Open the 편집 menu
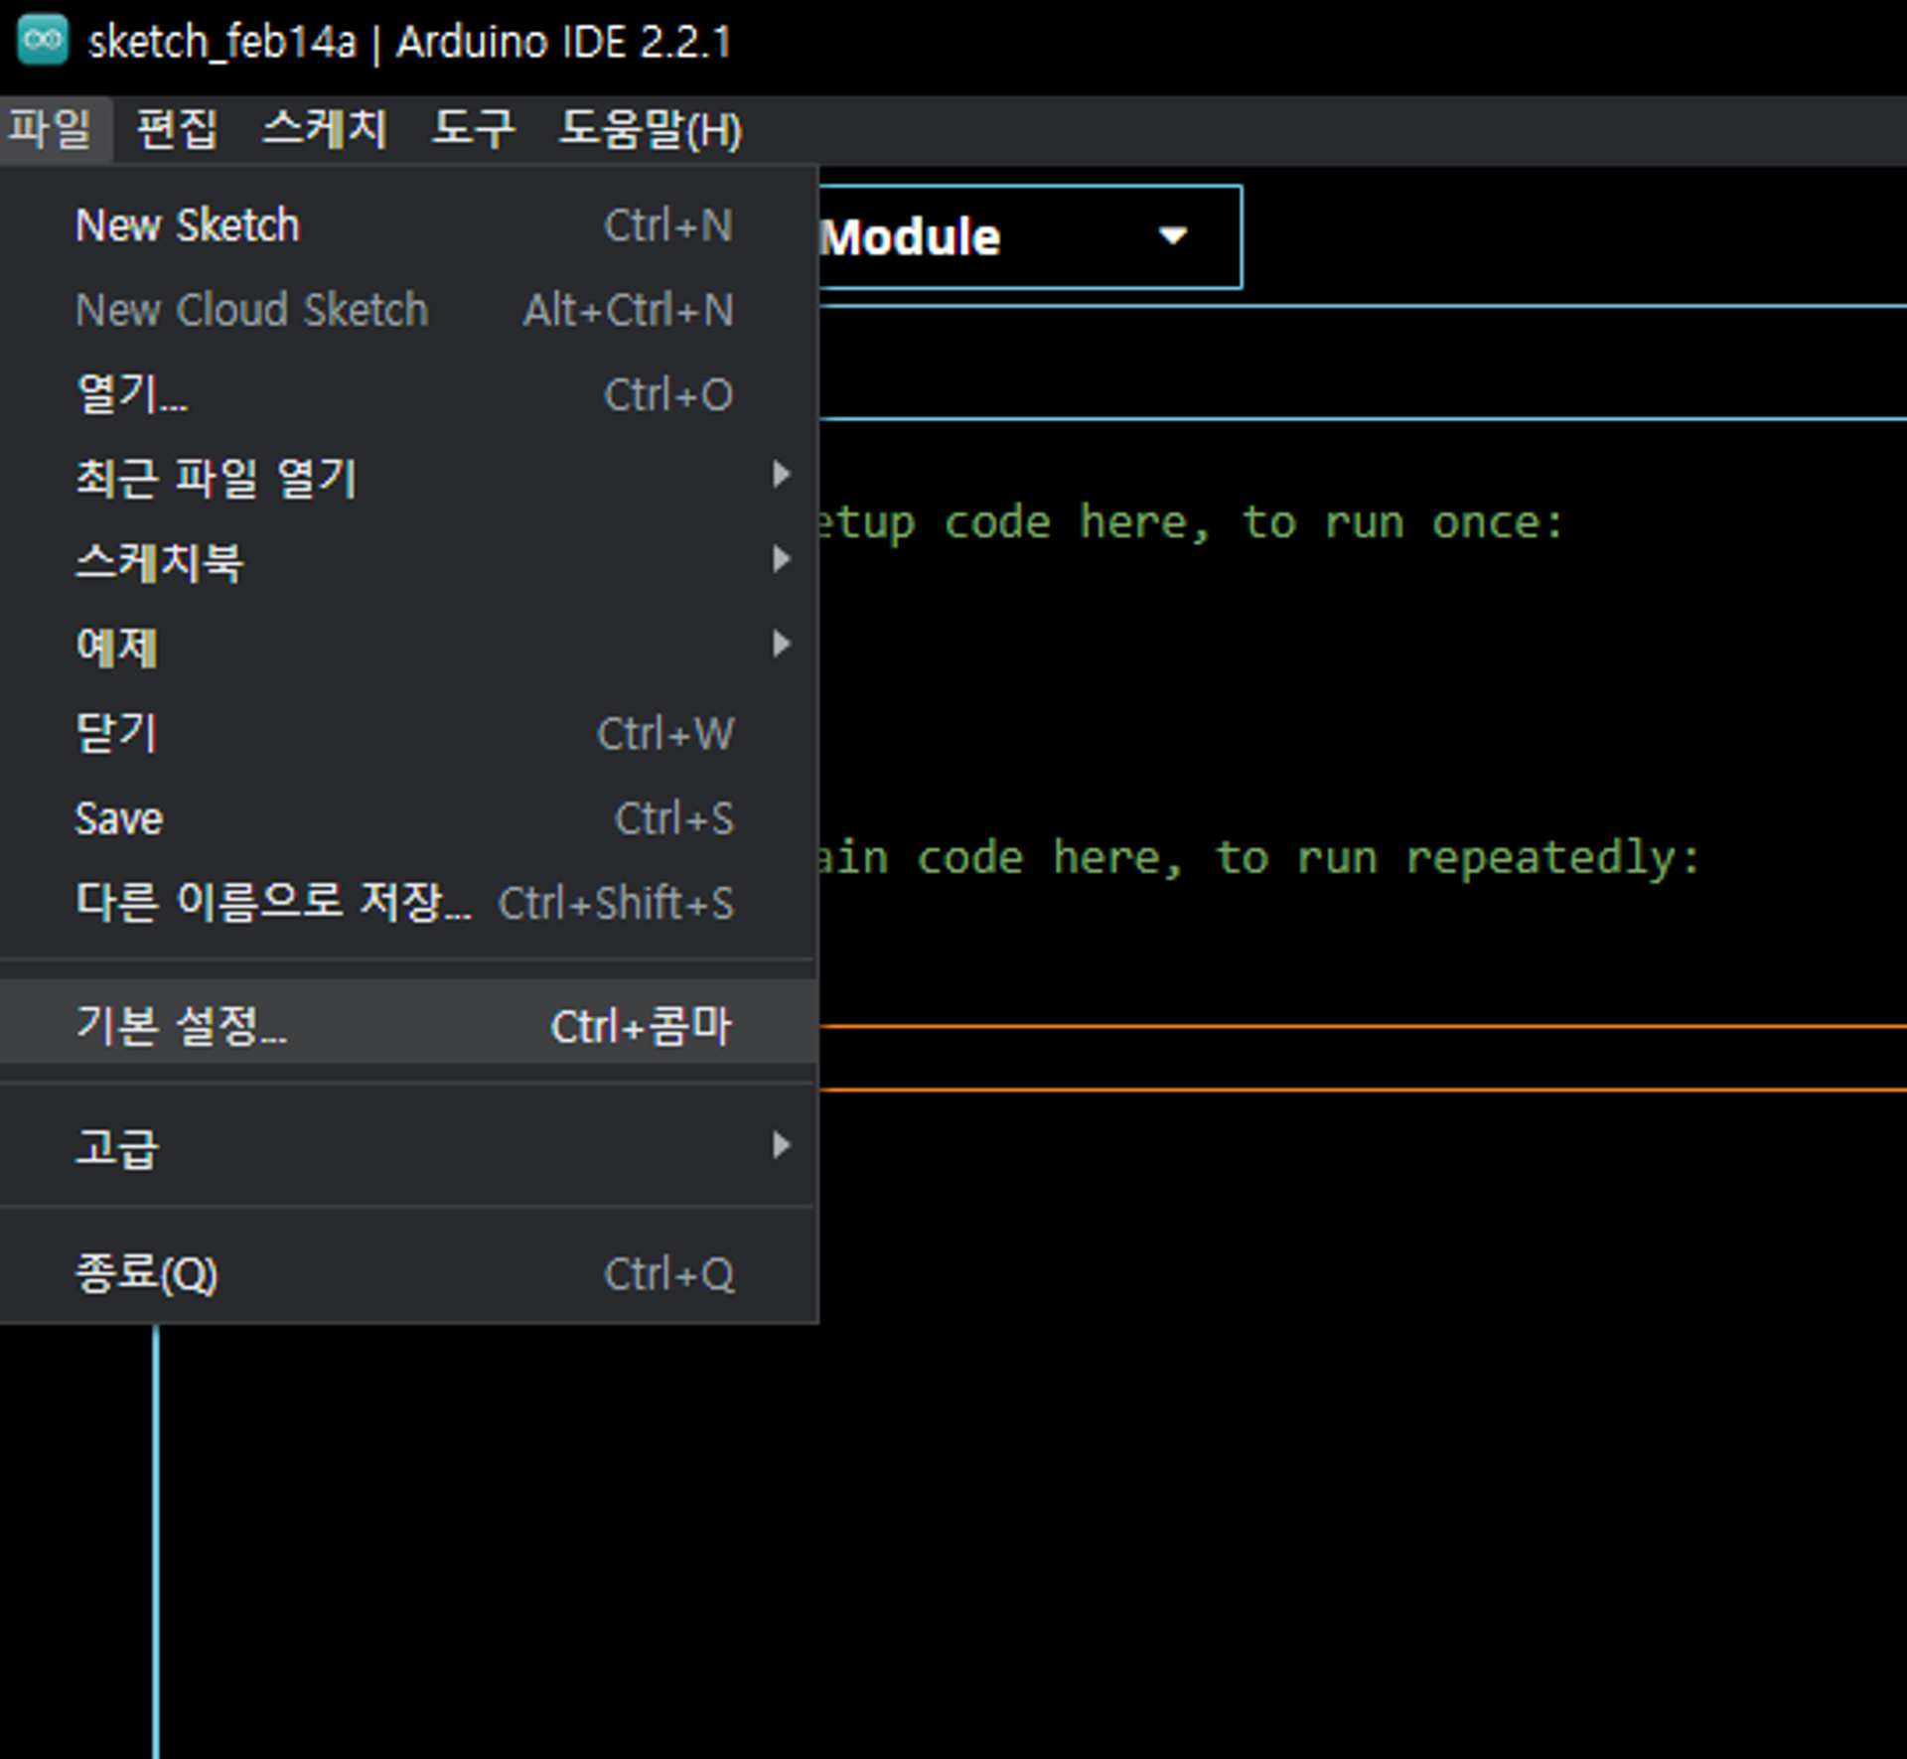The image size is (1907, 1759). click(177, 129)
